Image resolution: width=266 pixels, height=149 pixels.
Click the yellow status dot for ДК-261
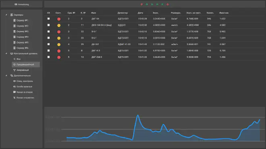click(x=59, y=45)
